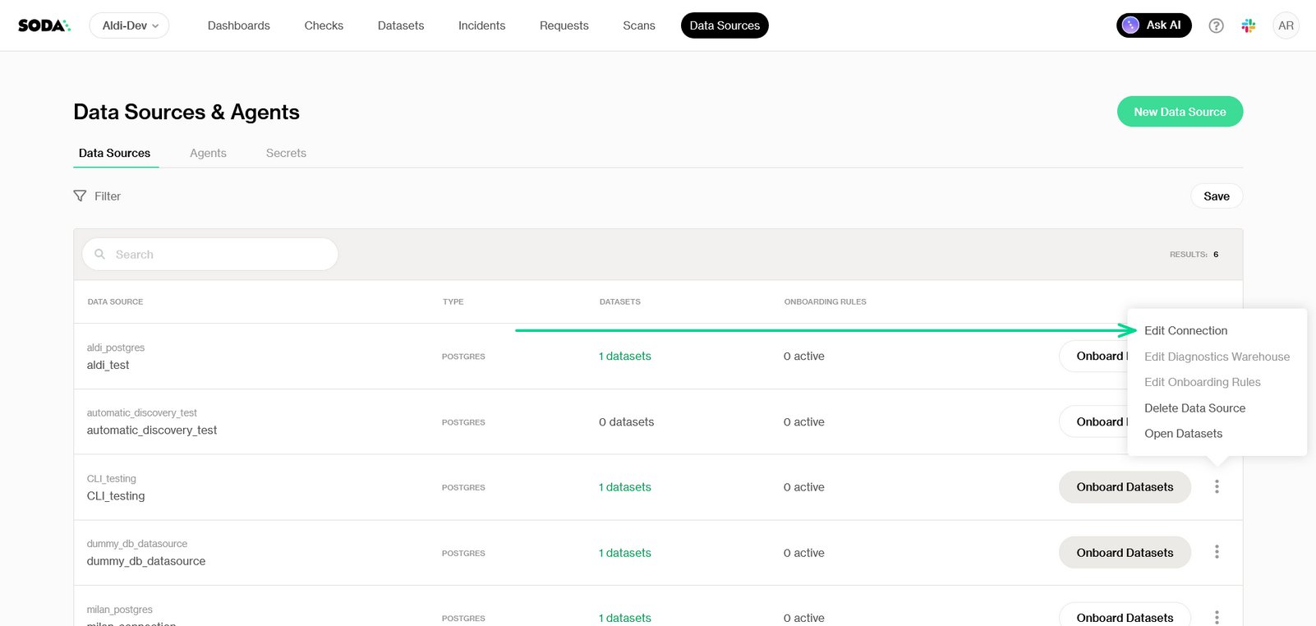Open the 1 datasets link for aldi_test

click(625, 357)
